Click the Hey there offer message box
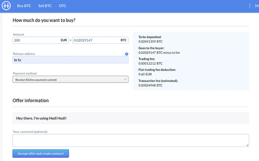259x161 pixels. point(131,118)
